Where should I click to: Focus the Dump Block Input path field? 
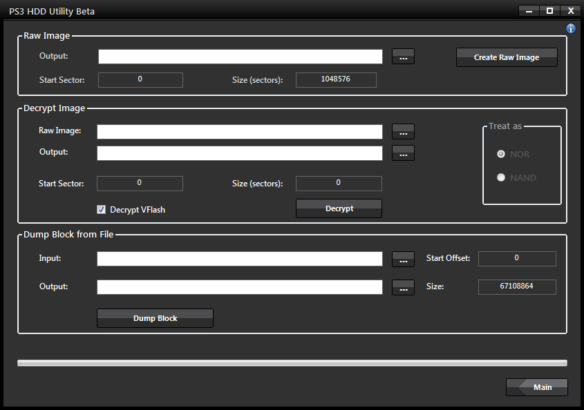coord(240,259)
